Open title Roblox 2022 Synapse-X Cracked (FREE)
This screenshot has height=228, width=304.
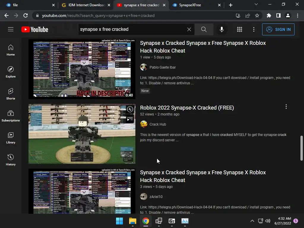click(x=187, y=107)
